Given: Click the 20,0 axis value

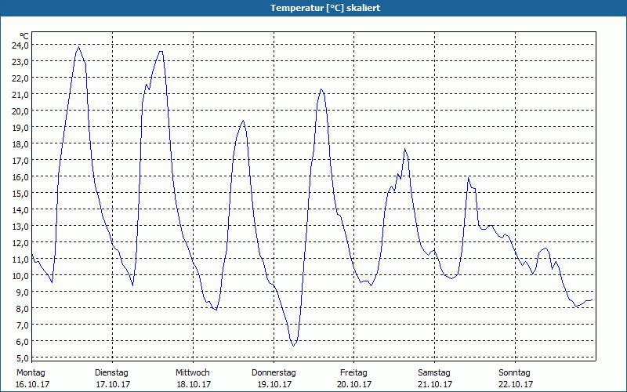Looking at the screenshot, I should [20, 111].
